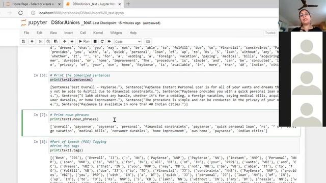Close the DSforJUniors _text browser tab
This screenshot has height=183, width=326.
click(120, 4)
